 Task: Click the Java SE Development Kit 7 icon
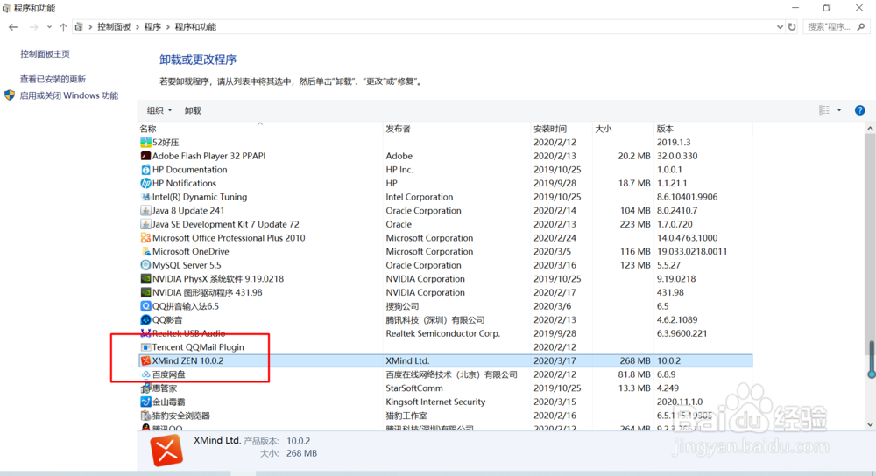[x=145, y=224]
